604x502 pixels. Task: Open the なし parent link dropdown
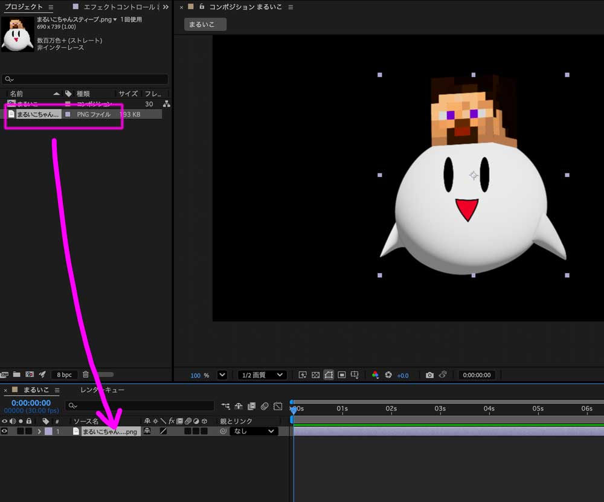(254, 431)
